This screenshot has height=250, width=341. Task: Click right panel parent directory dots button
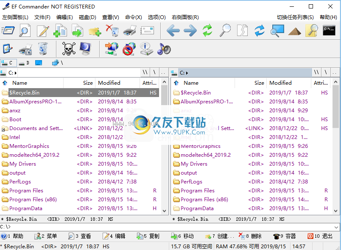click(x=335, y=72)
